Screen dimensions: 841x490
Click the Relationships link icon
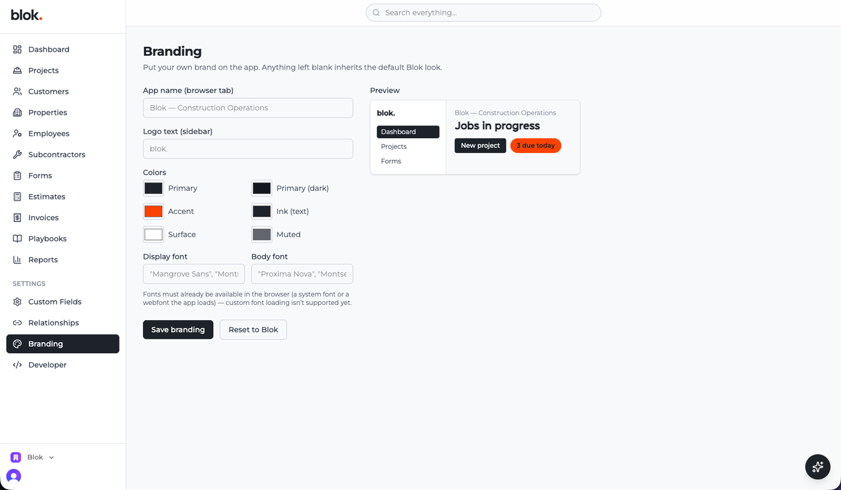pyautogui.click(x=17, y=322)
